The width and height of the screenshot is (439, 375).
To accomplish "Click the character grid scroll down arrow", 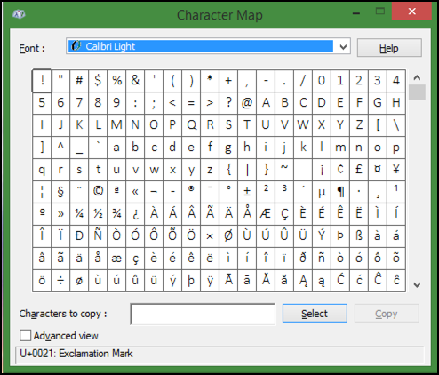I will click(417, 285).
